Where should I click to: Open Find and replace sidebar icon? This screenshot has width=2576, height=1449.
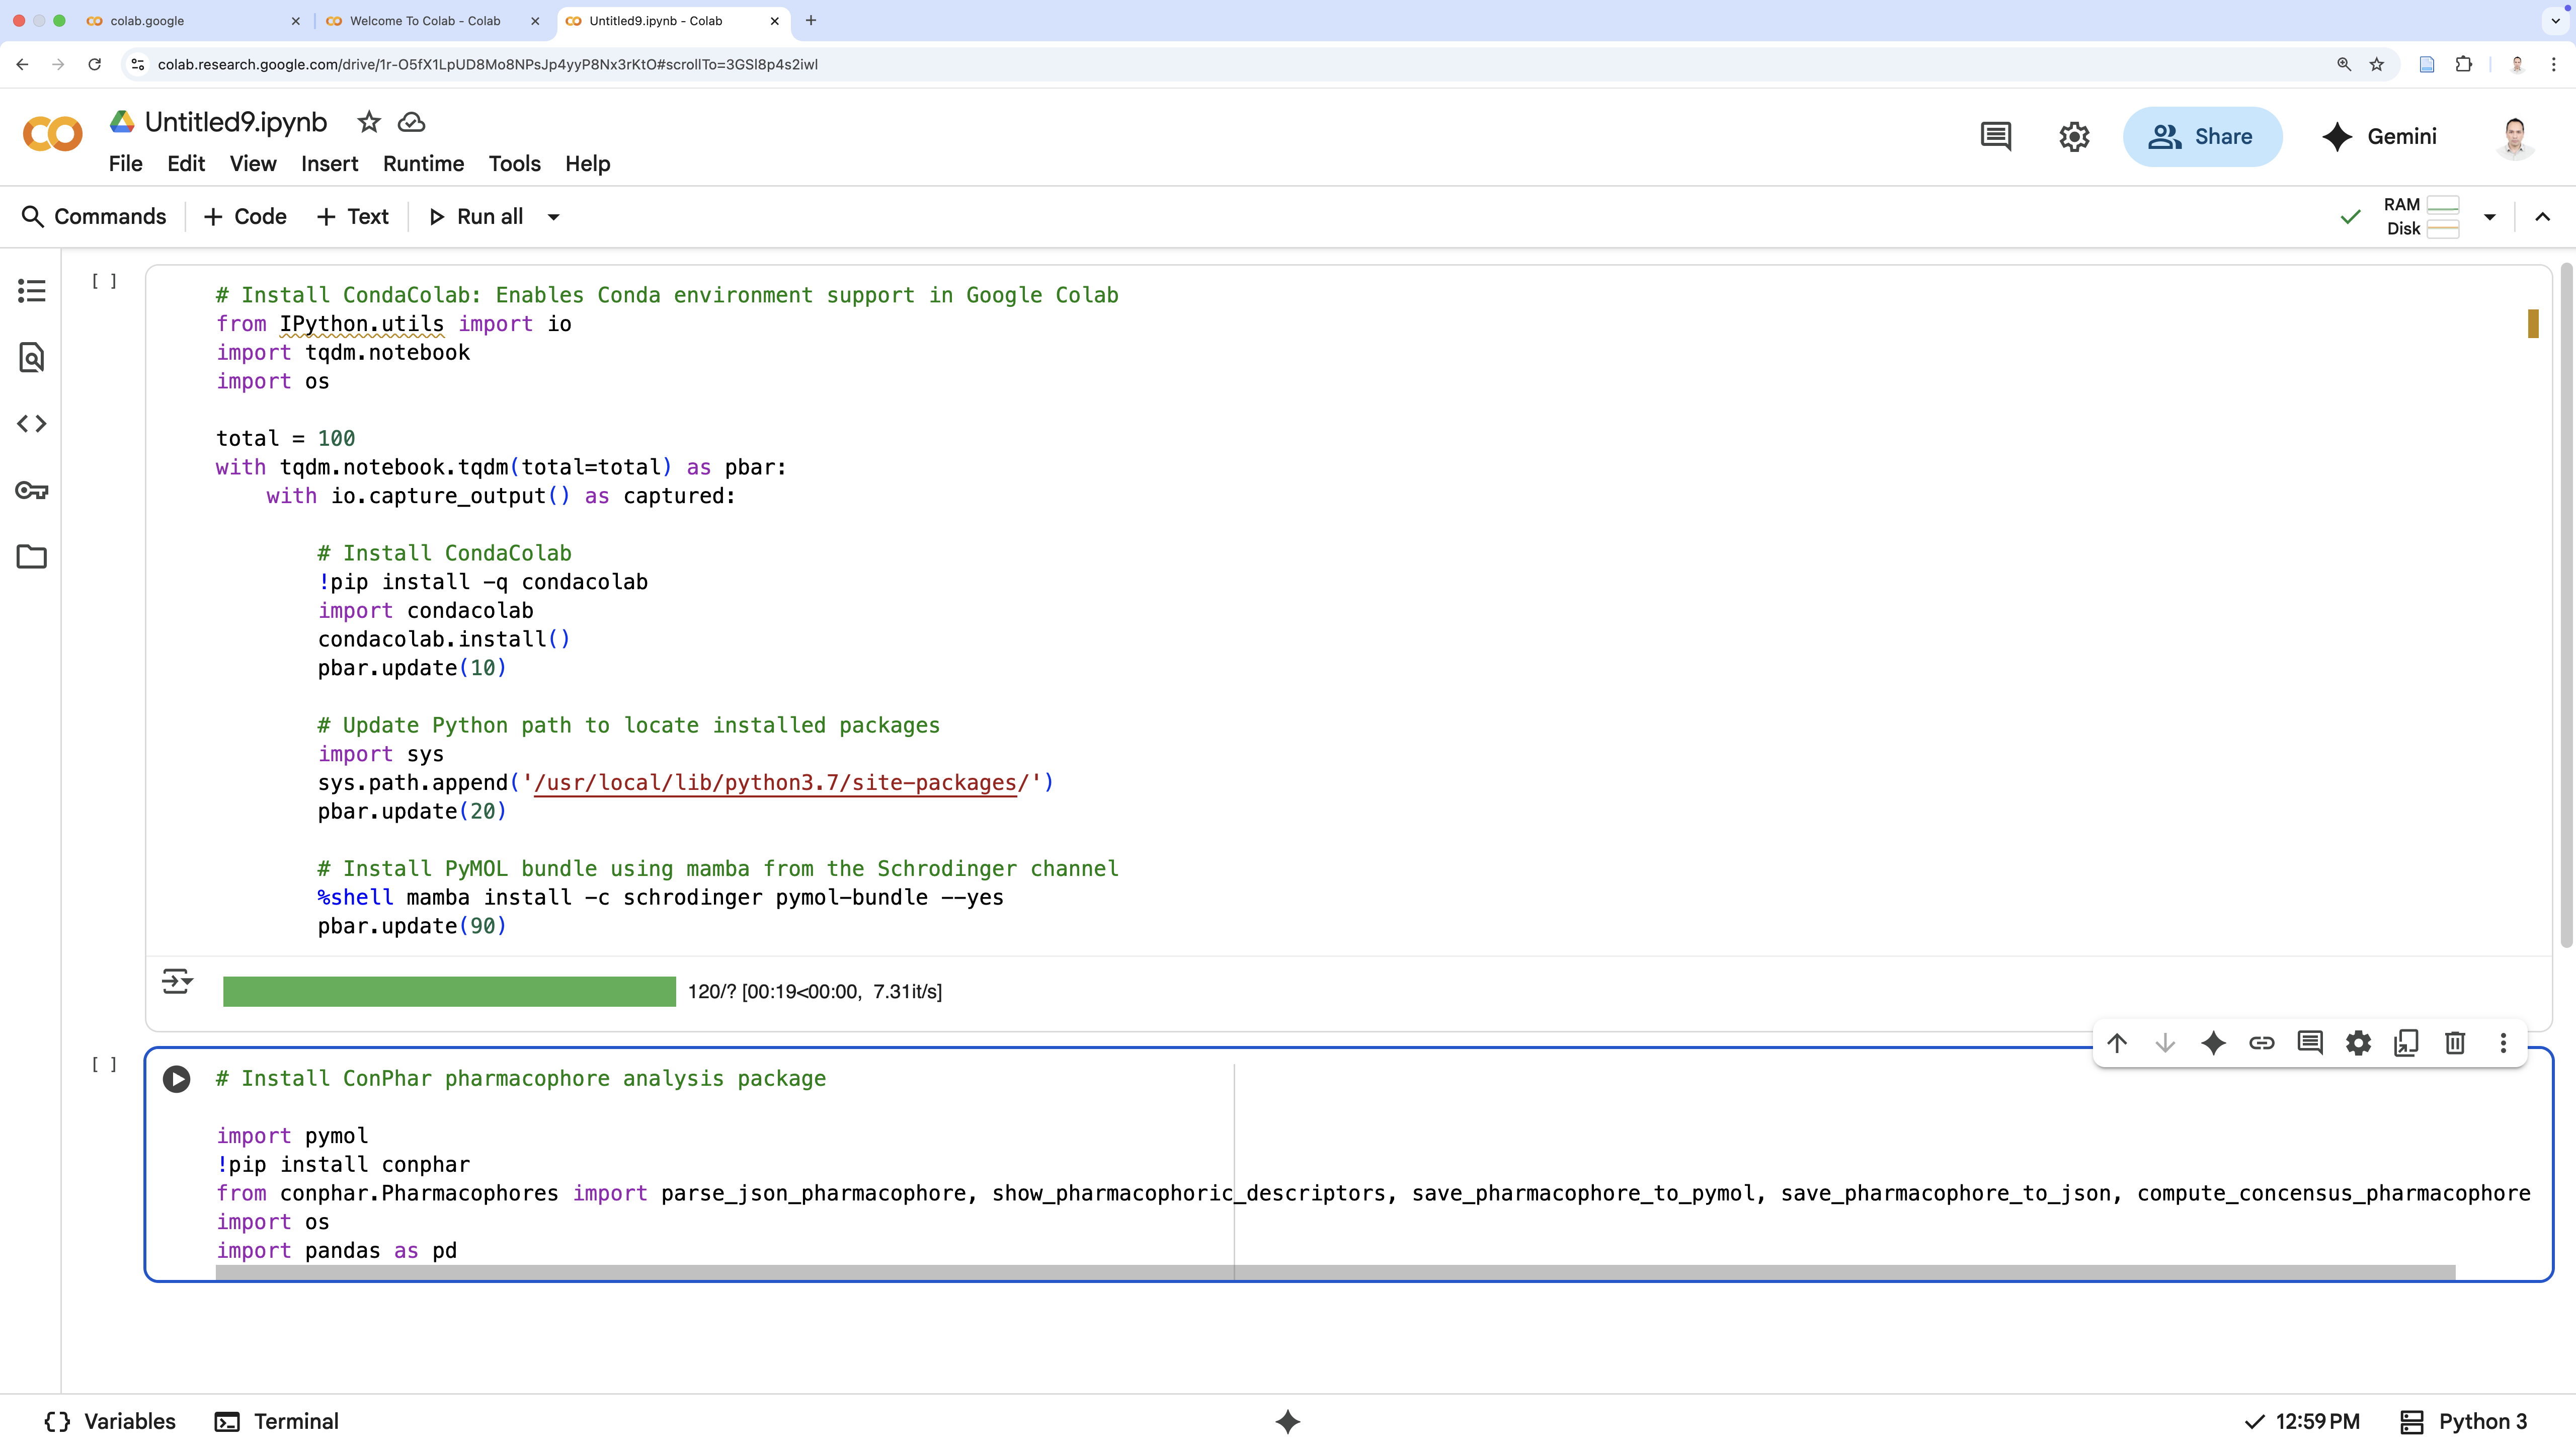tap(31, 357)
